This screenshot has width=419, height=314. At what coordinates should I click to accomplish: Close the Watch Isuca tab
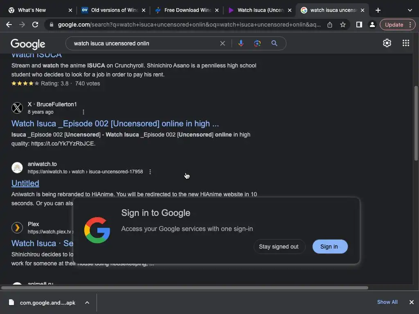tap(290, 10)
